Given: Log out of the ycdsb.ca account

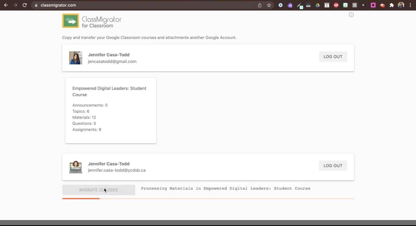Looking at the screenshot, I should pyautogui.click(x=333, y=166).
